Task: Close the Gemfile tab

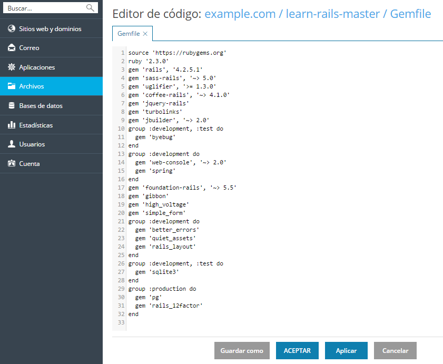Action: coord(145,34)
